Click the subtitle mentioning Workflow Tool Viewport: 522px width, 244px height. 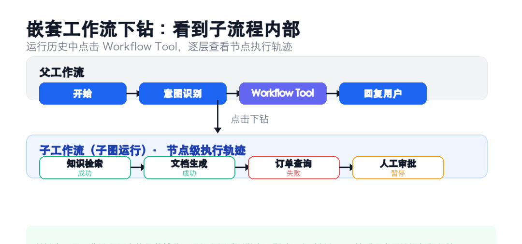(x=159, y=47)
